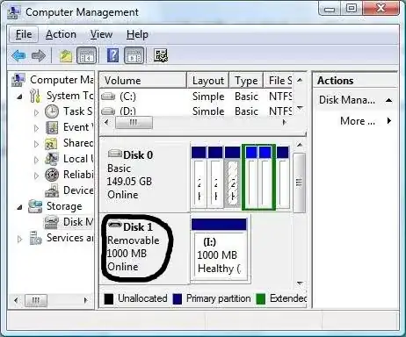
Task: Expand the Event Viewer node
Action: click(36, 128)
